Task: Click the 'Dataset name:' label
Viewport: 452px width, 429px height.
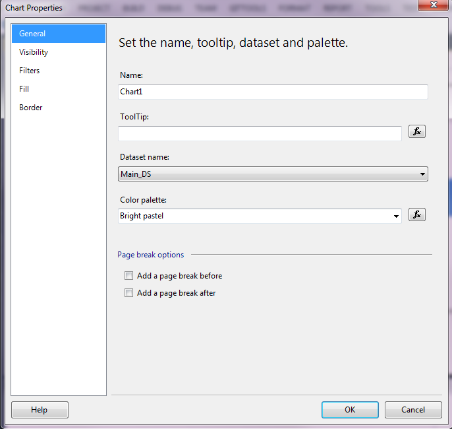Action: click(144, 158)
